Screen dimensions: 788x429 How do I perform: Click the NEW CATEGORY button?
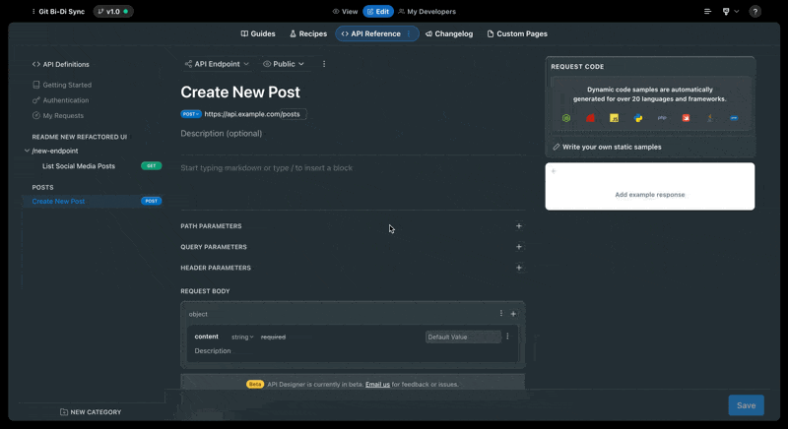pyautogui.click(x=91, y=412)
